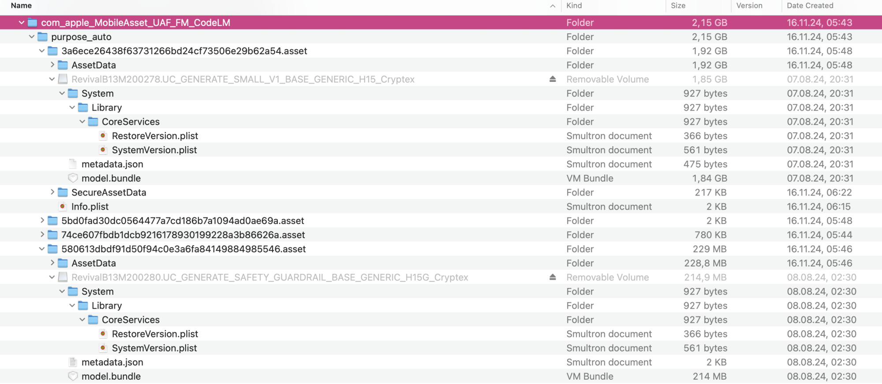882x384 pixels.
Task: Click the RestoreVersion.plist icon dated 07.08.24
Action: coord(103,136)
